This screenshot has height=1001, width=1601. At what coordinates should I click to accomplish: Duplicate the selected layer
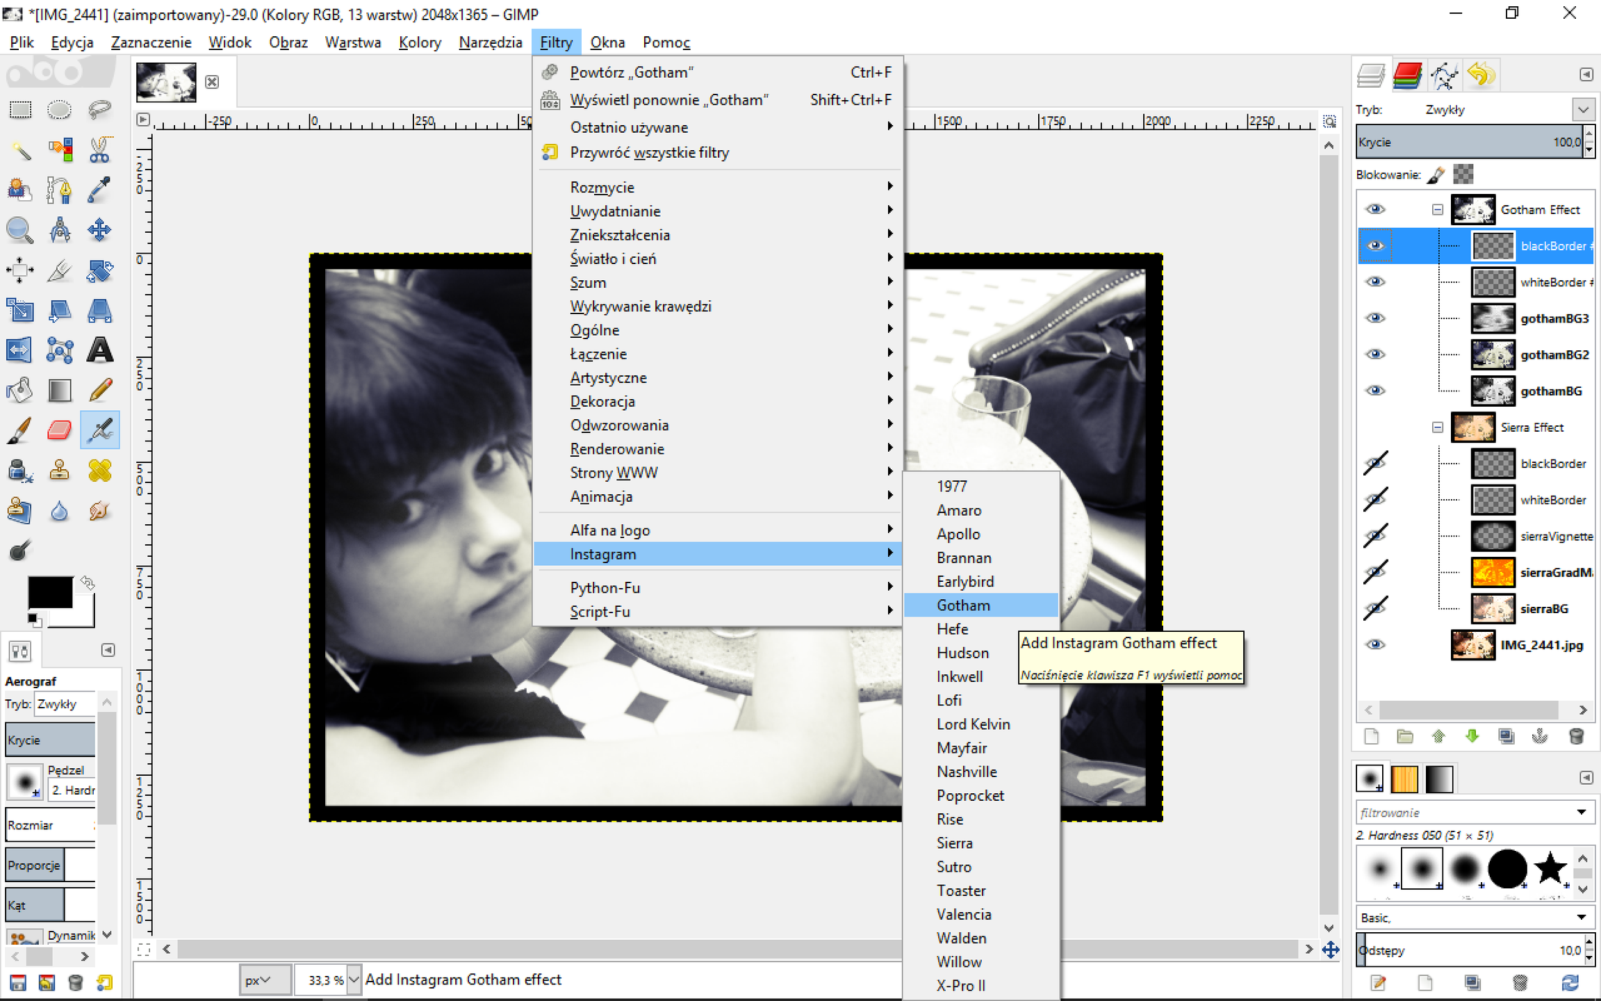tap(1506, 736)
